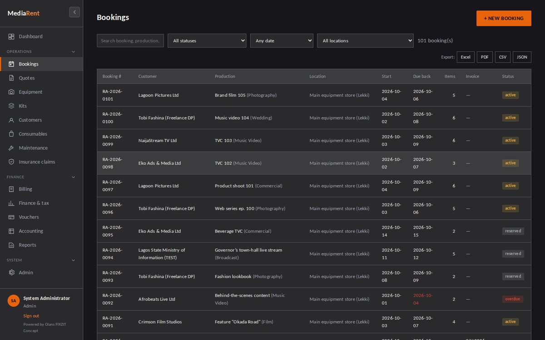This screenshot has width=545, height=340.
Task: Open the Vouchers wallet icon
Action: 11,217
